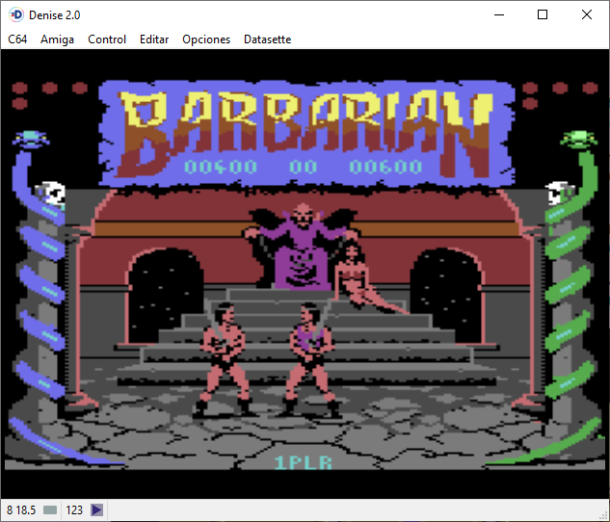Click right score 00600
The image size is (610, 522).
click(x=385, y=167)
